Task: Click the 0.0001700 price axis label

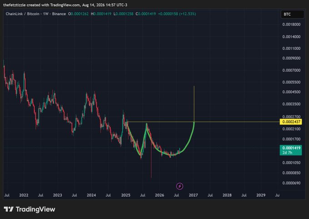Action: [291, 139]
